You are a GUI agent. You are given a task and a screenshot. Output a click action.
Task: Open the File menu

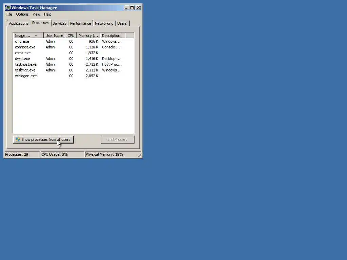(9, 14)
